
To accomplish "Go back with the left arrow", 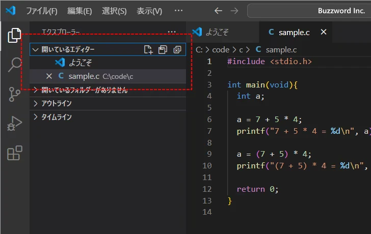I will pyautogui.click(x=218, y=11).
